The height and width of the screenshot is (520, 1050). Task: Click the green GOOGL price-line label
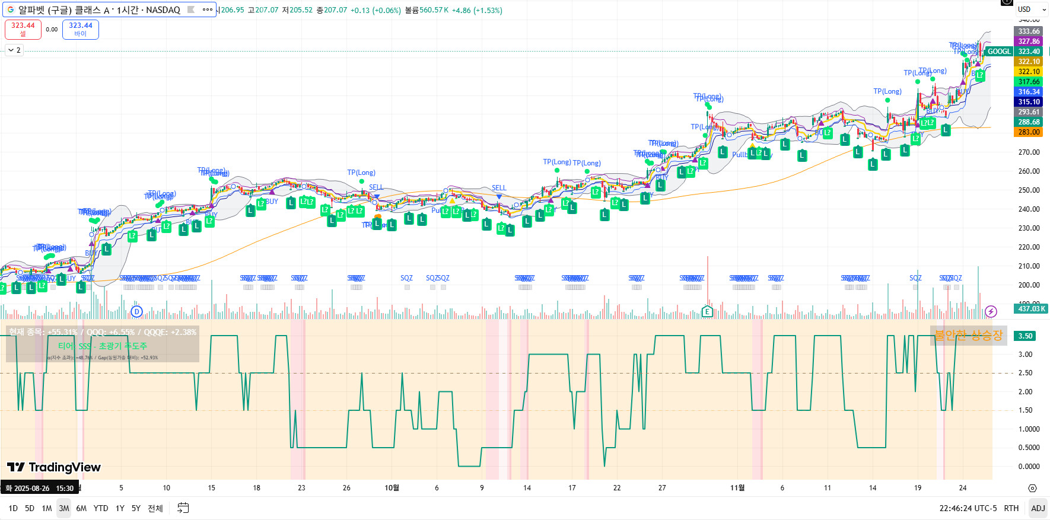999,52
